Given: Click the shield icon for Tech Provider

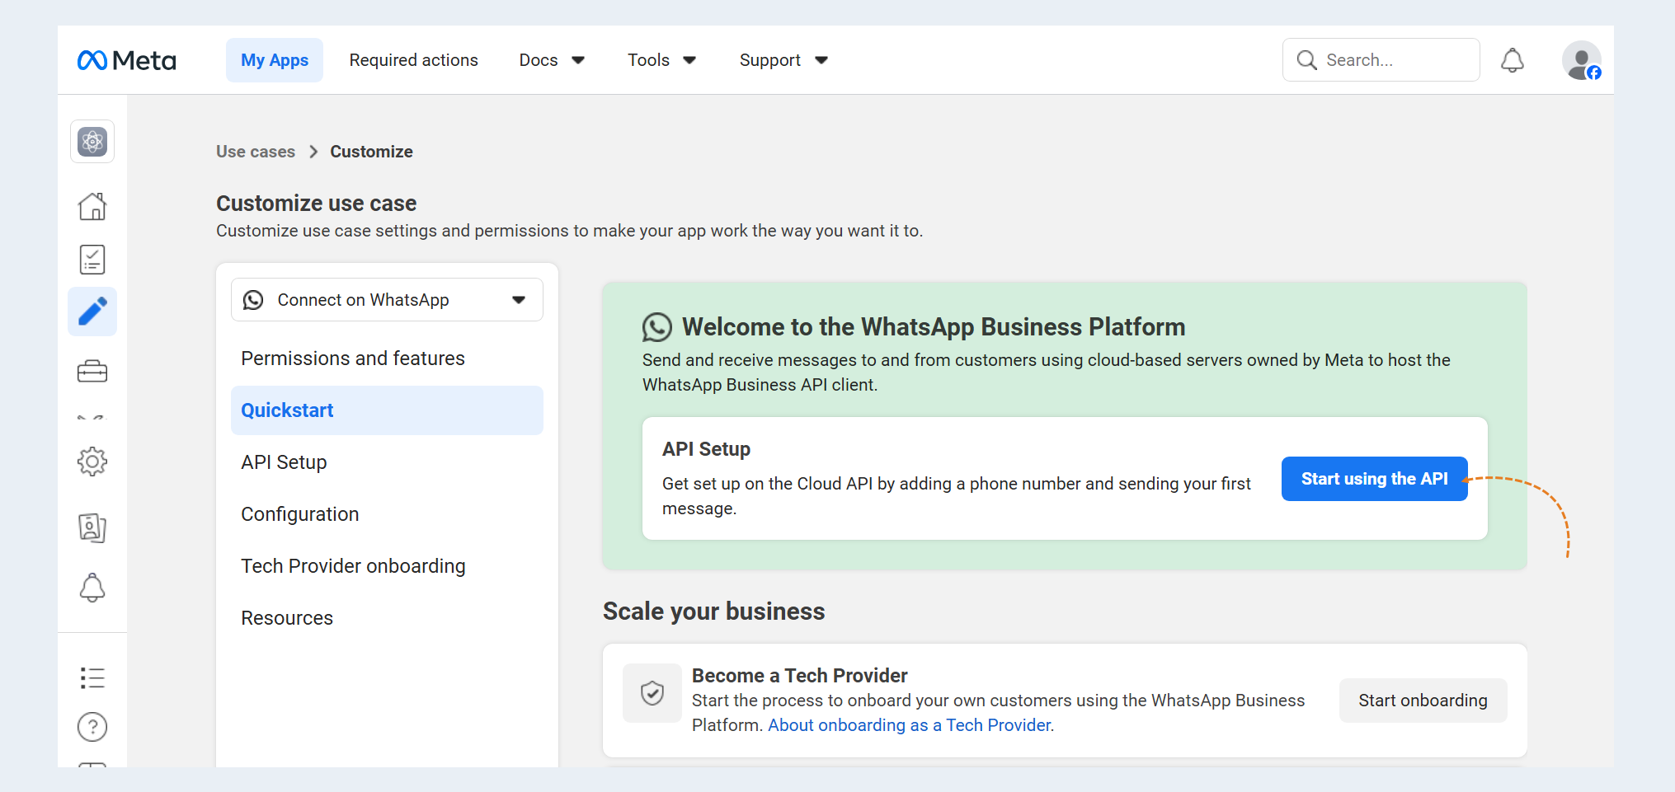Looking at the screenshot, I should tap(652, 693).
